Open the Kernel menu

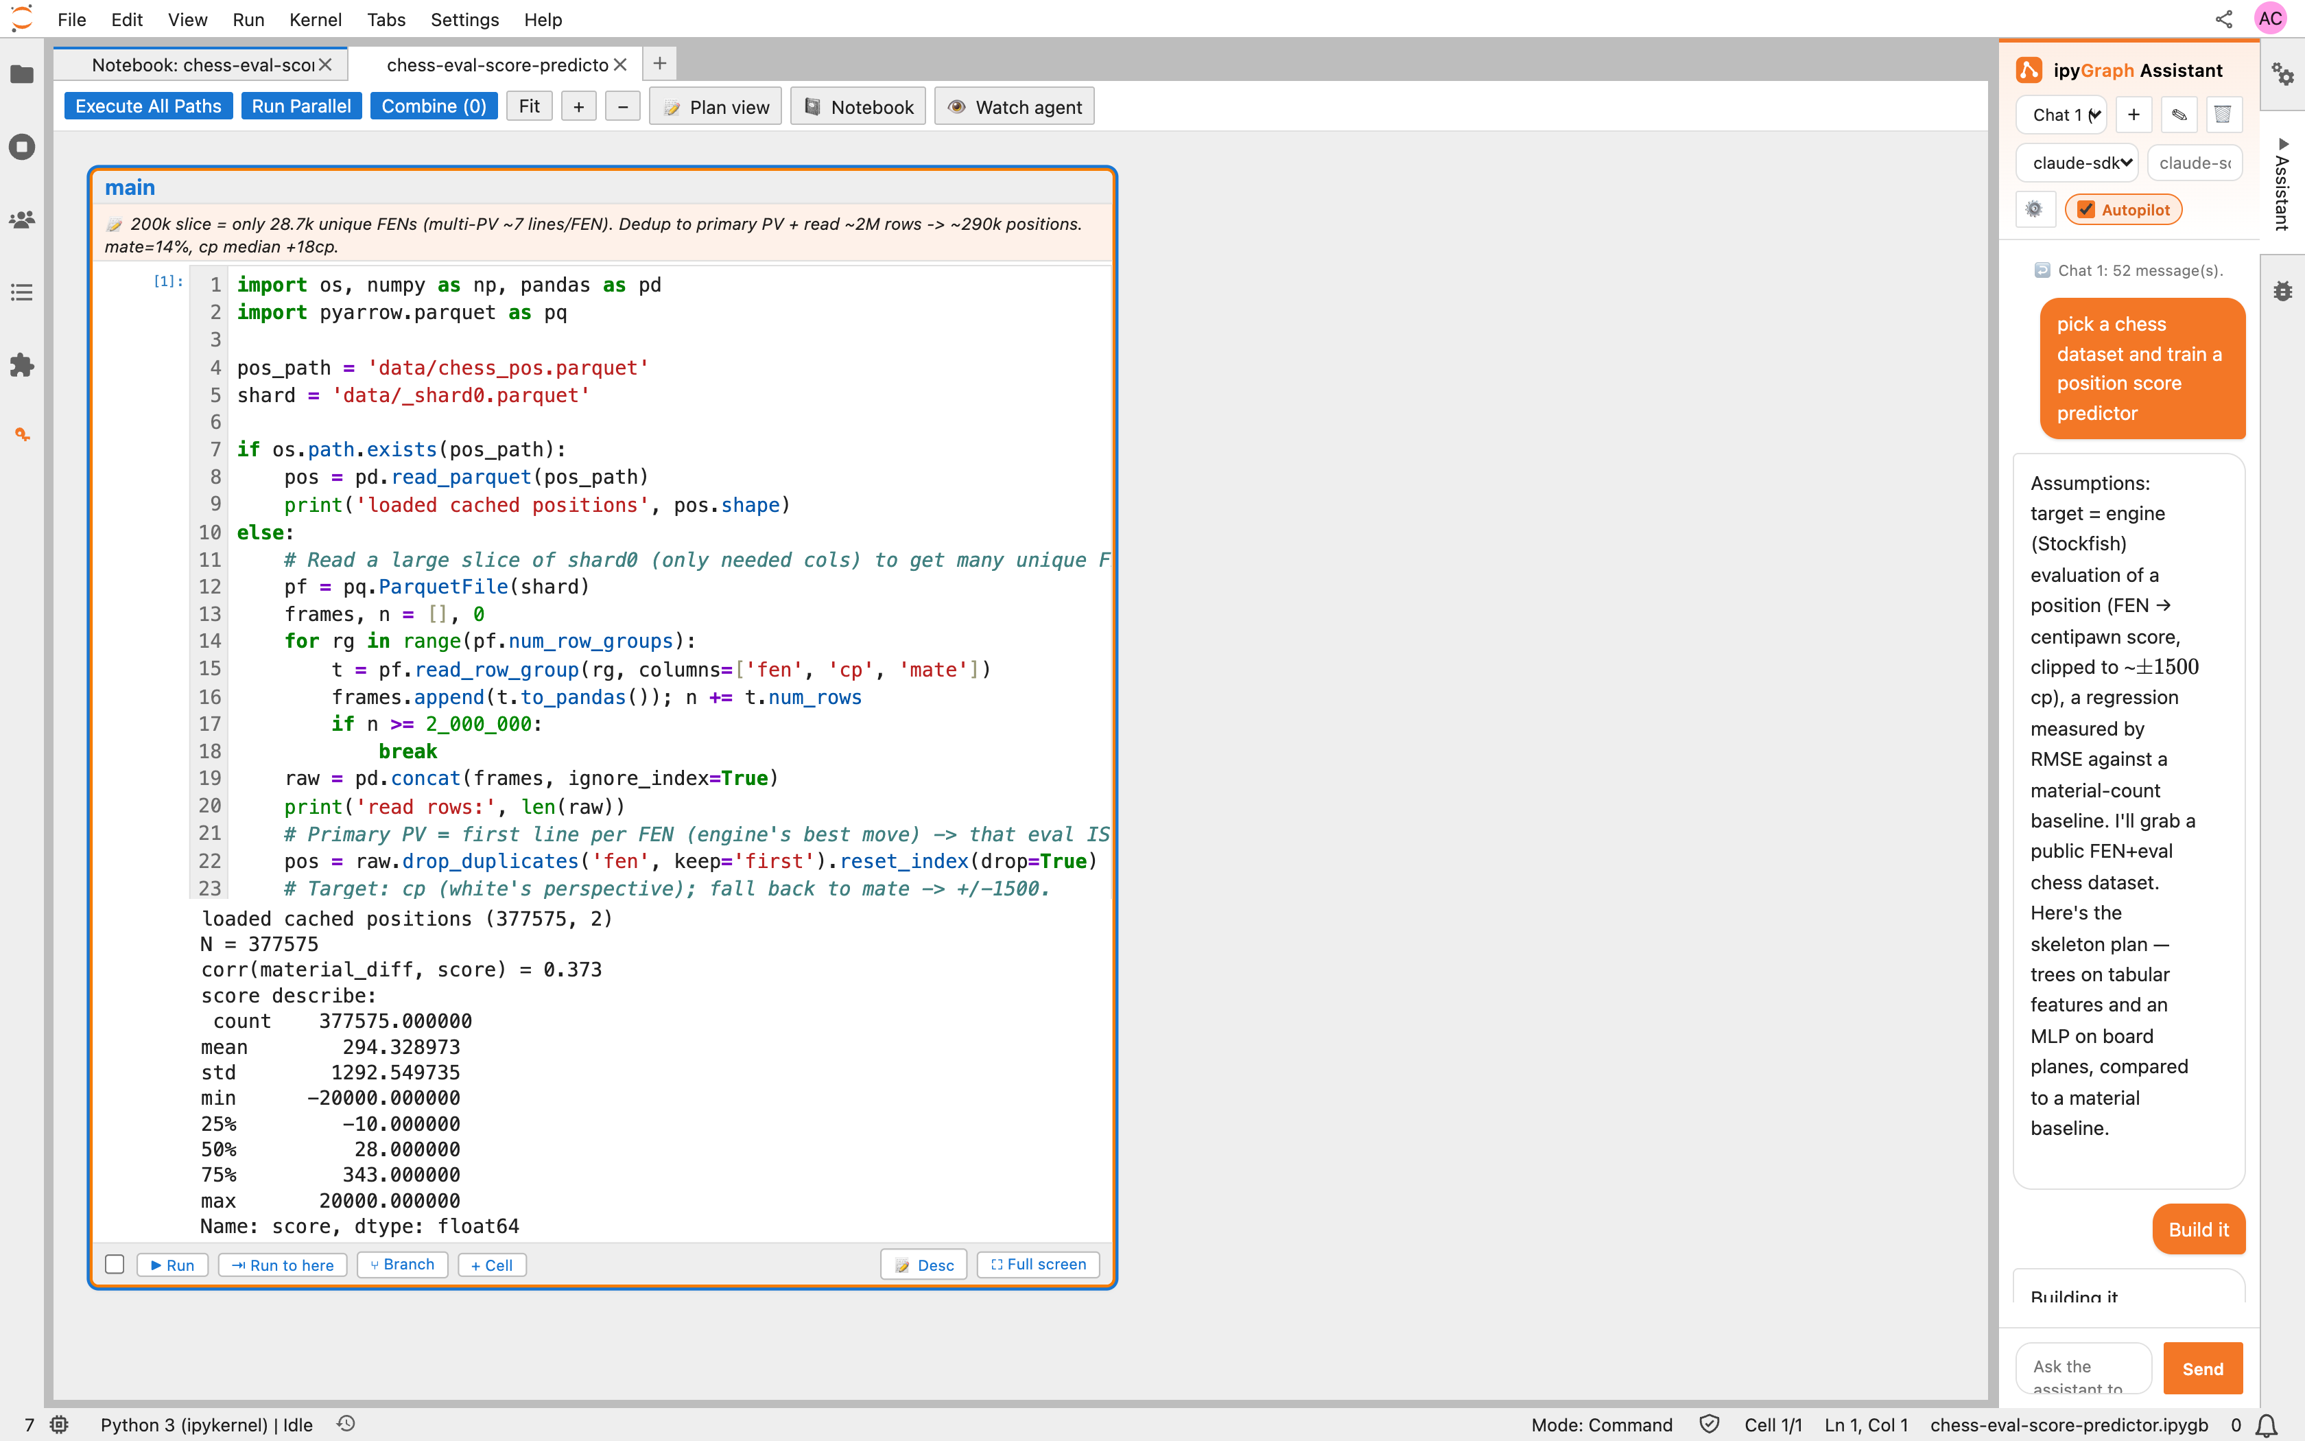[x=316, y=19]
